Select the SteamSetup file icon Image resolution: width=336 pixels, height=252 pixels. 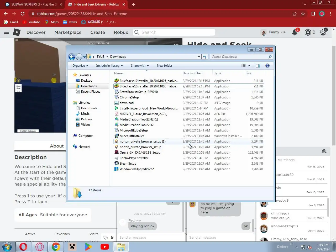(x=117, y=164)
